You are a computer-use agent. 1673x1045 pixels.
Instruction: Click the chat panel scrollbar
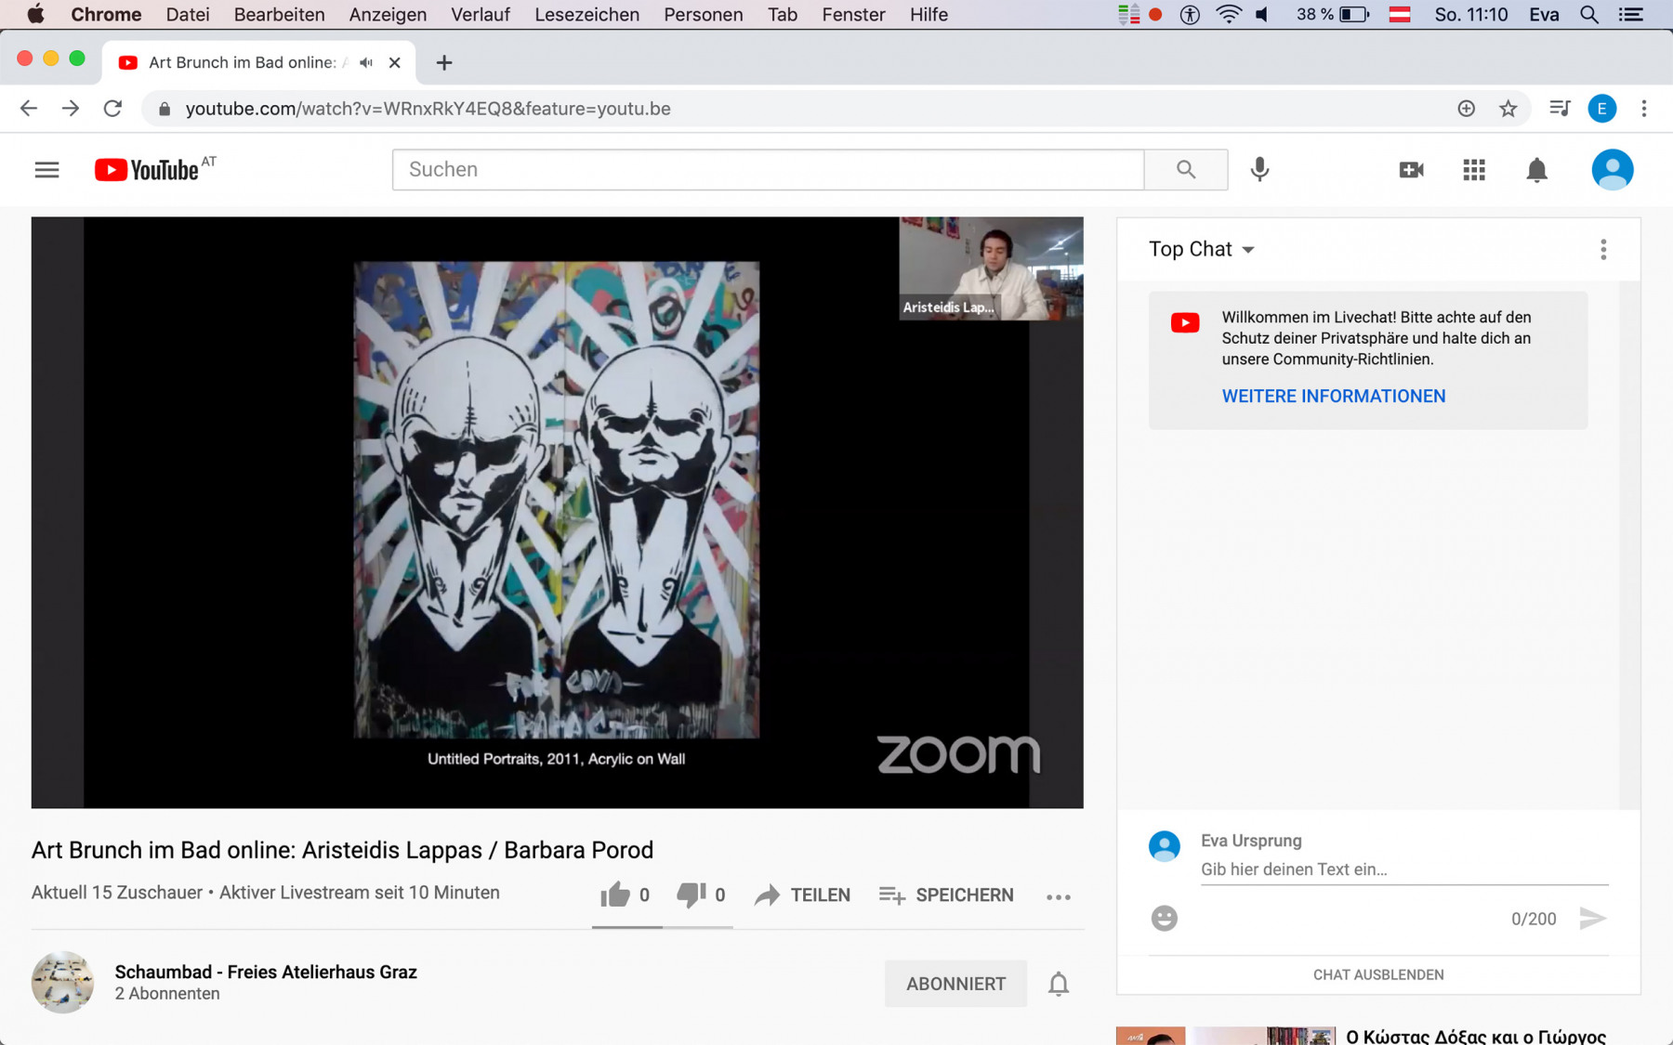[x=1628, y=544]
